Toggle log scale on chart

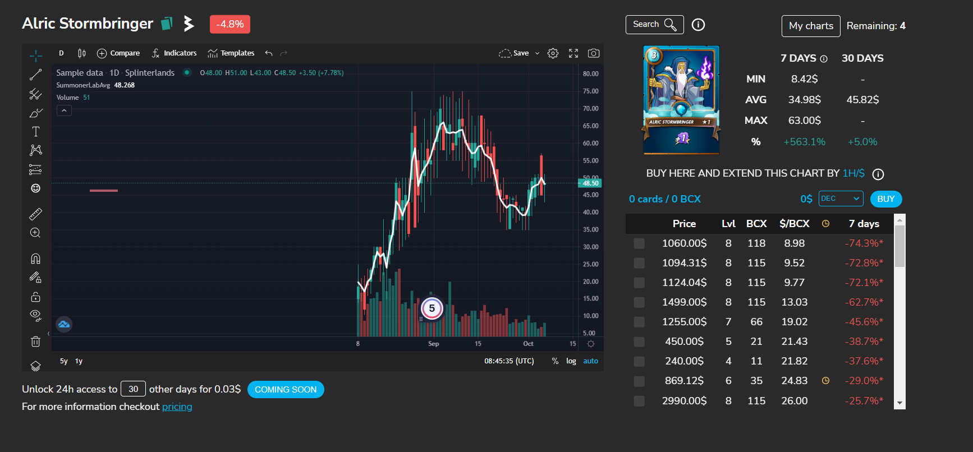571,361
